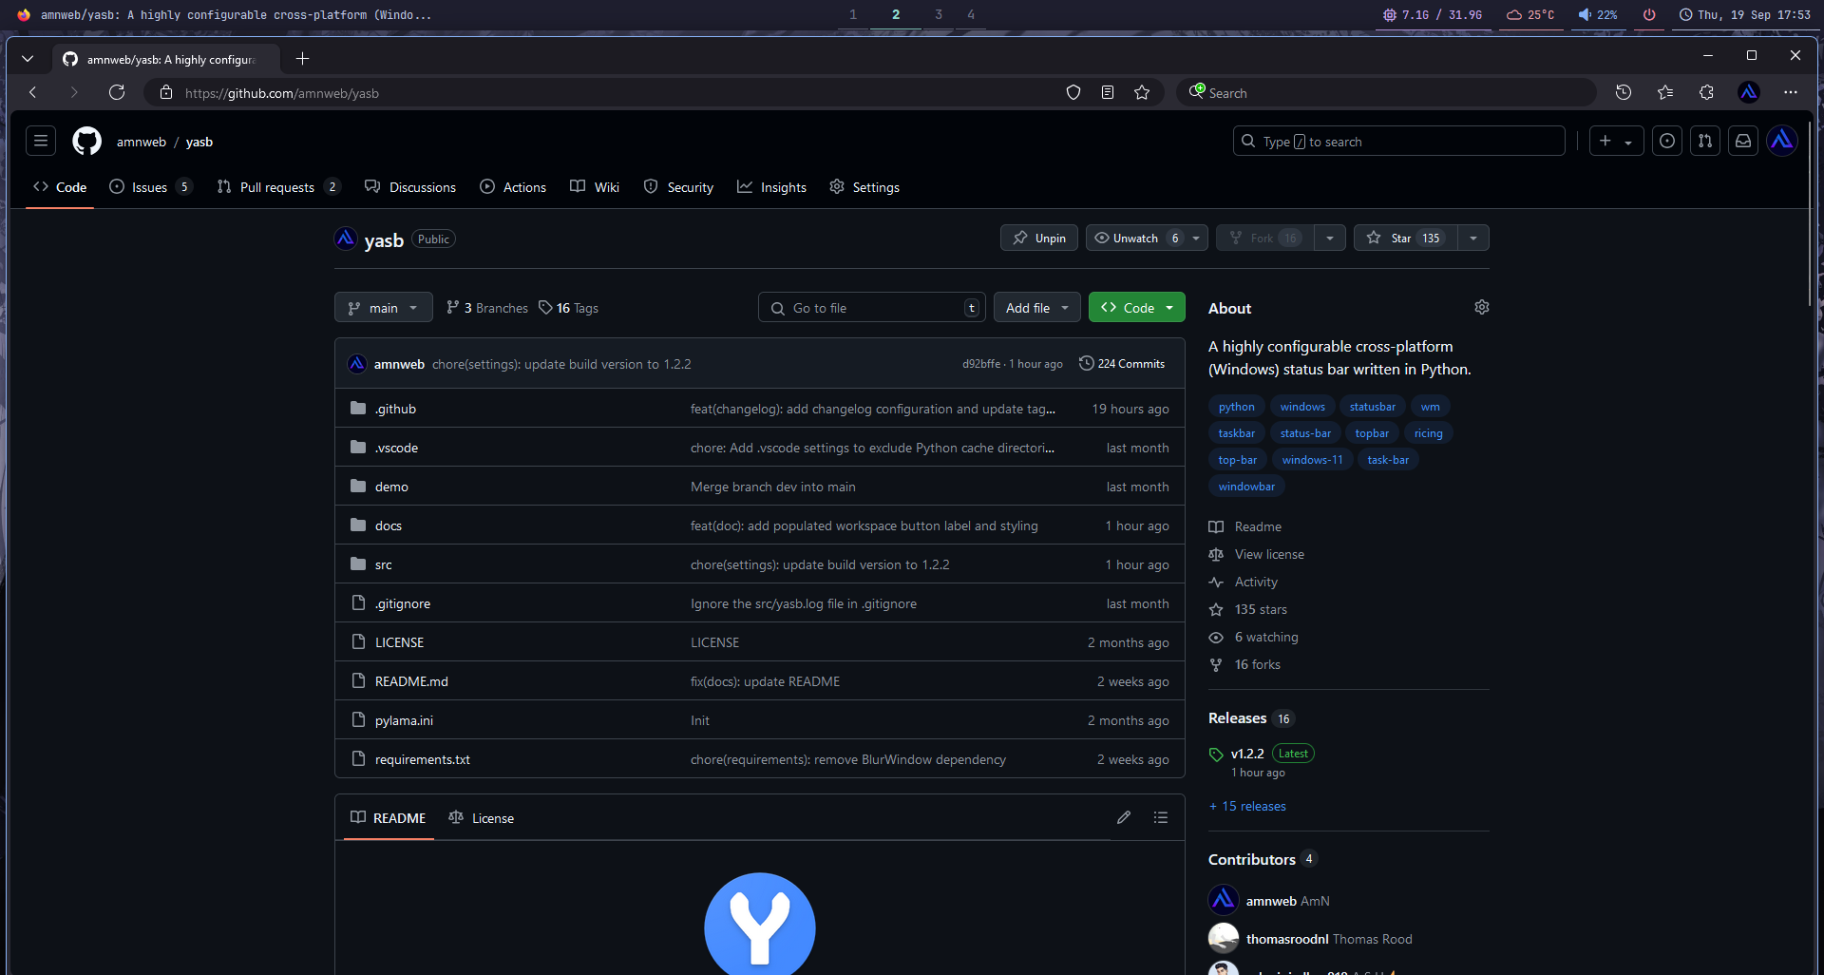Image resolution: width=1824 pixels, height=975 pixels.
Task: Expand the Add file dropdown
Action: pos(1037,307)
